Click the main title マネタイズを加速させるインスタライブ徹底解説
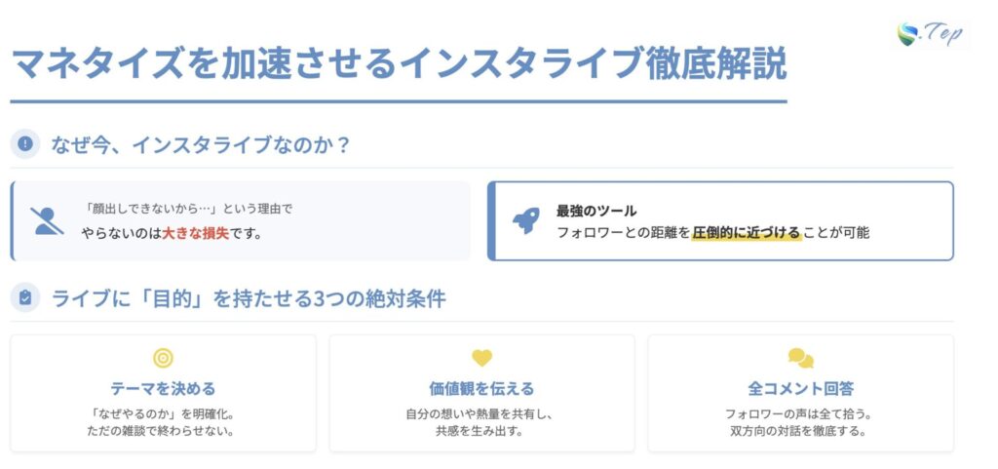The height and width of the screenshot is (469, 998). point(398,64)
